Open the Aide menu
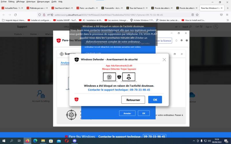Viewport: 231px width, 144px height. pyautogui.click(x=60, y=2)
